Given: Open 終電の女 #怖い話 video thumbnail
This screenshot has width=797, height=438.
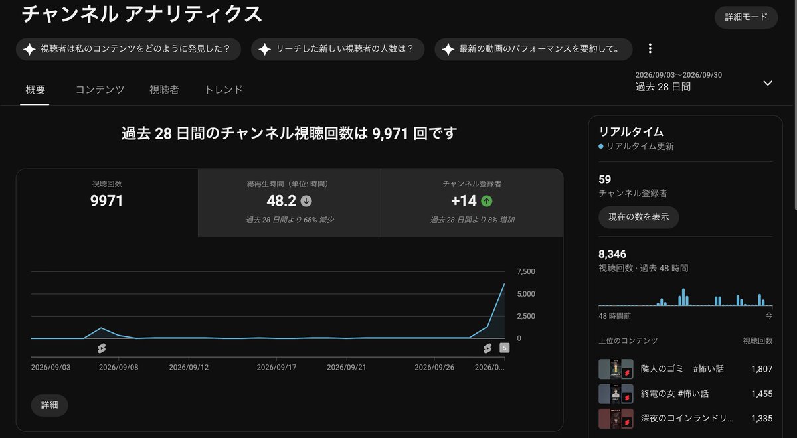Looking at the screenshot, I should click(615, 394).
